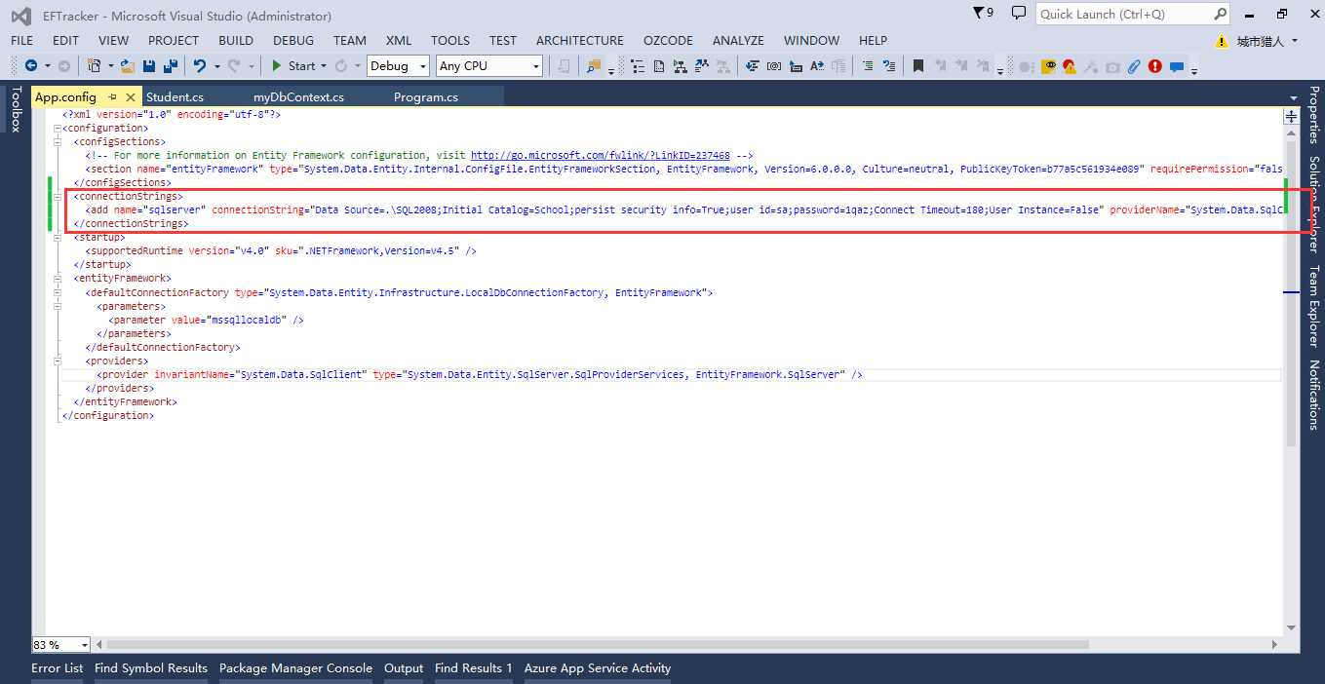The width and height of the screenshot is (1325, 684).
Task: Click the Save All icon
Action: point(171,65)
